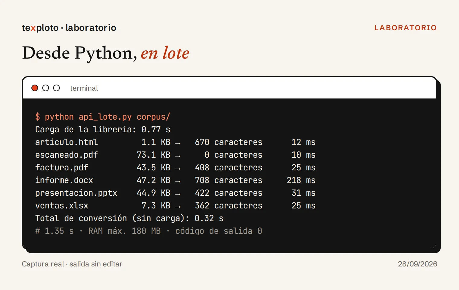Click the LABORATORIO label at top right

406,28
